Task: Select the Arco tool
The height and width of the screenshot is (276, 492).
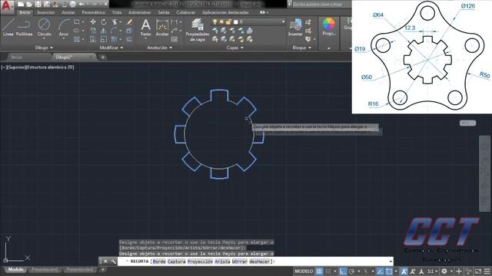Action: (64, 27)
